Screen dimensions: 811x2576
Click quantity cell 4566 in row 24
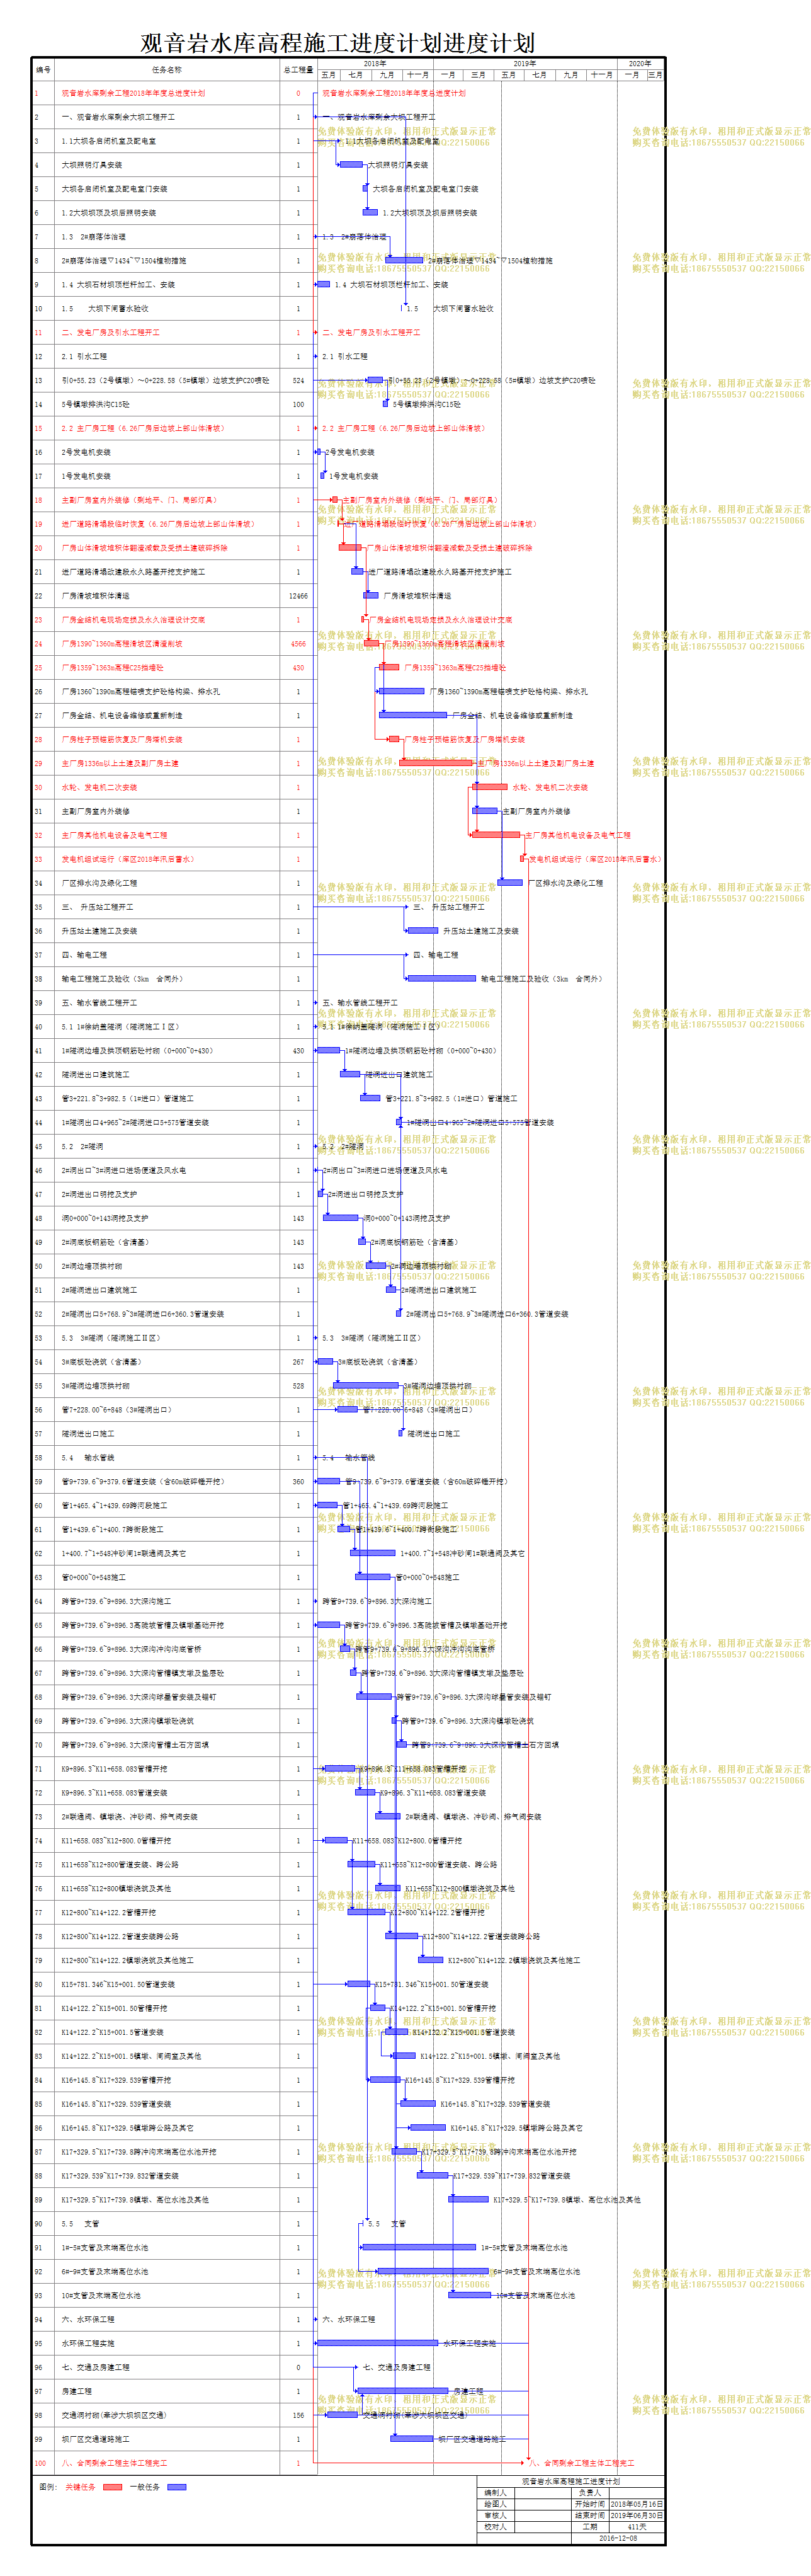298,644
